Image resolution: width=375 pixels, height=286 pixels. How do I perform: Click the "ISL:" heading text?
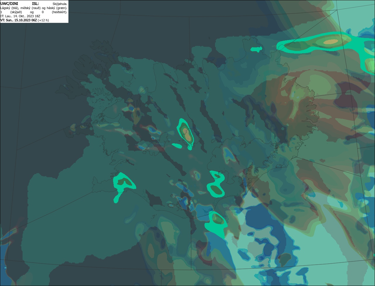(35, 4)
